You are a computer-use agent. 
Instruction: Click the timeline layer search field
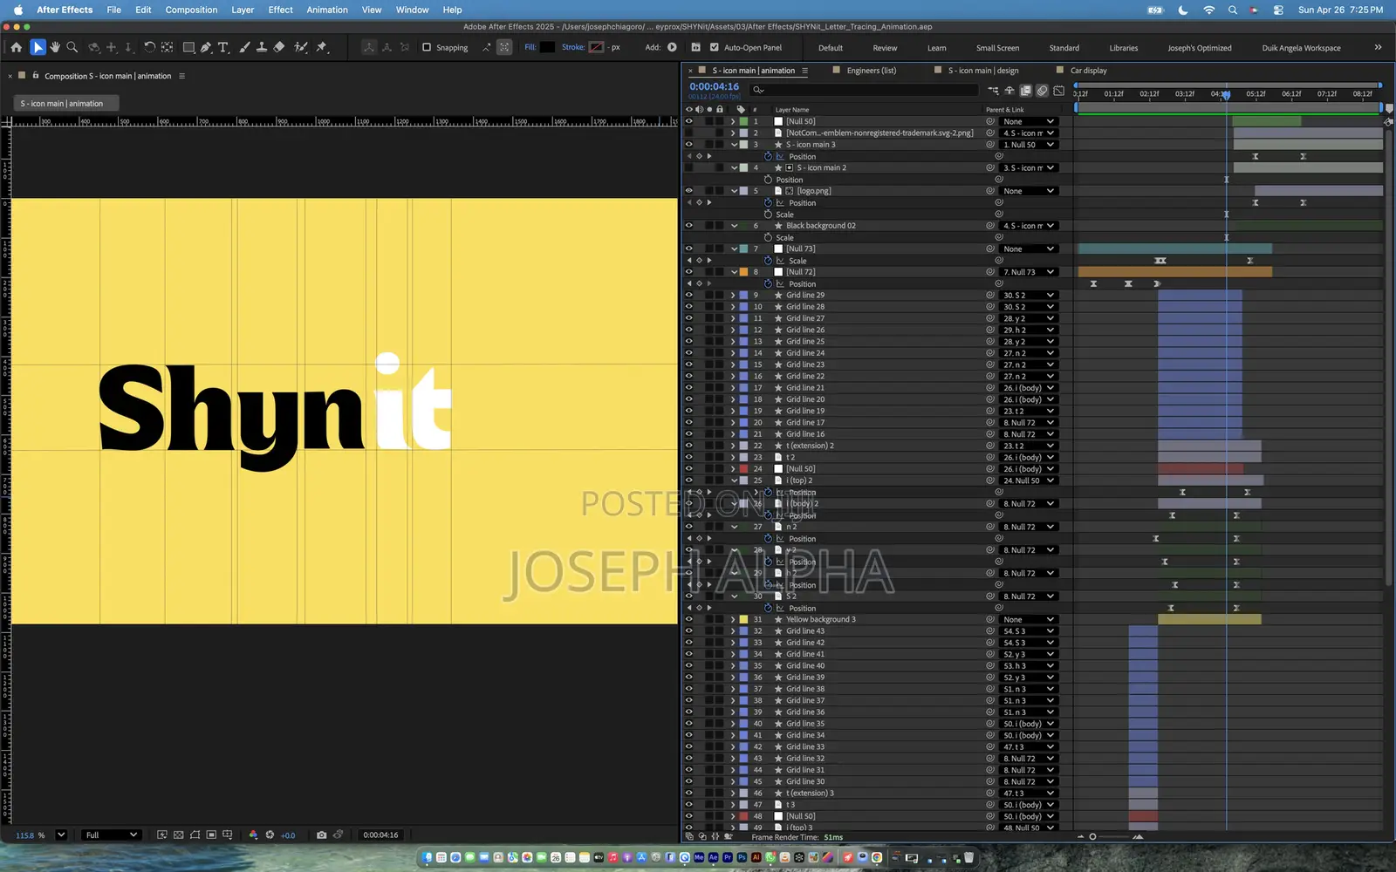[x=864, y=90]
